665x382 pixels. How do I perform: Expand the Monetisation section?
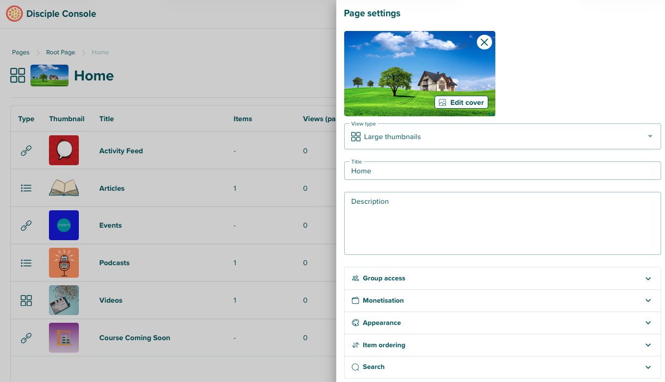click(502, 300)
